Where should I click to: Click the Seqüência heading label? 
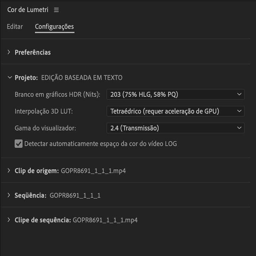(x=30, y=195)
